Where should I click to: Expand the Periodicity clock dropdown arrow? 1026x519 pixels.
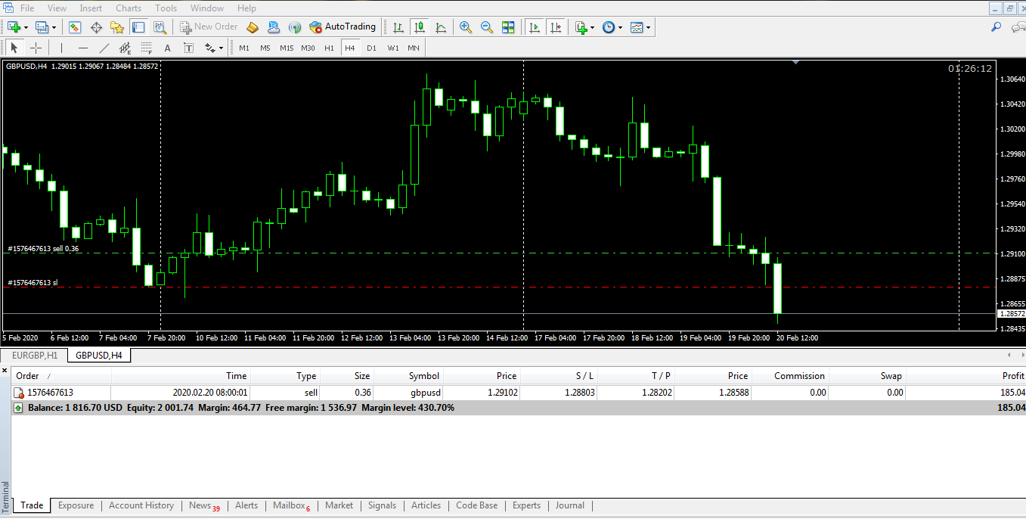click(621, 27)
